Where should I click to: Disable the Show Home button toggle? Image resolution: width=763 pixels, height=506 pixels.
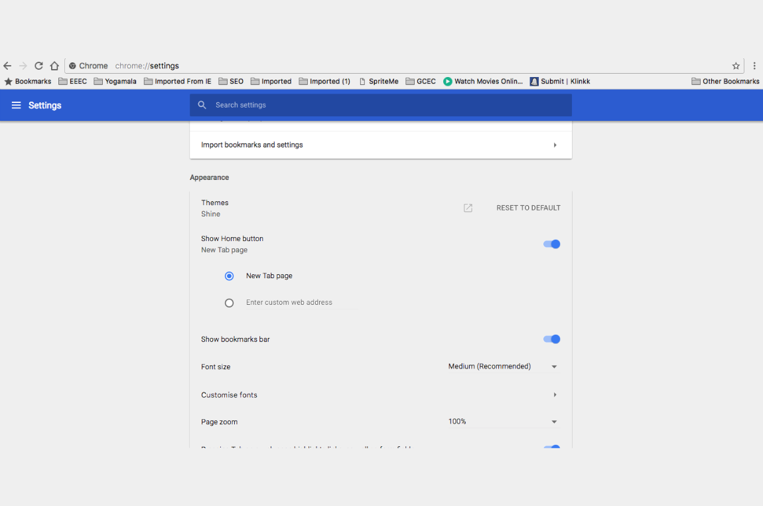551,244
